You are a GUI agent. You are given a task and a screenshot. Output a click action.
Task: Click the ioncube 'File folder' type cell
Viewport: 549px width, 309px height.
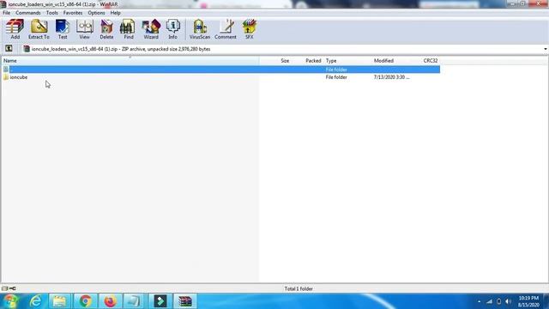tap(336, 77)
